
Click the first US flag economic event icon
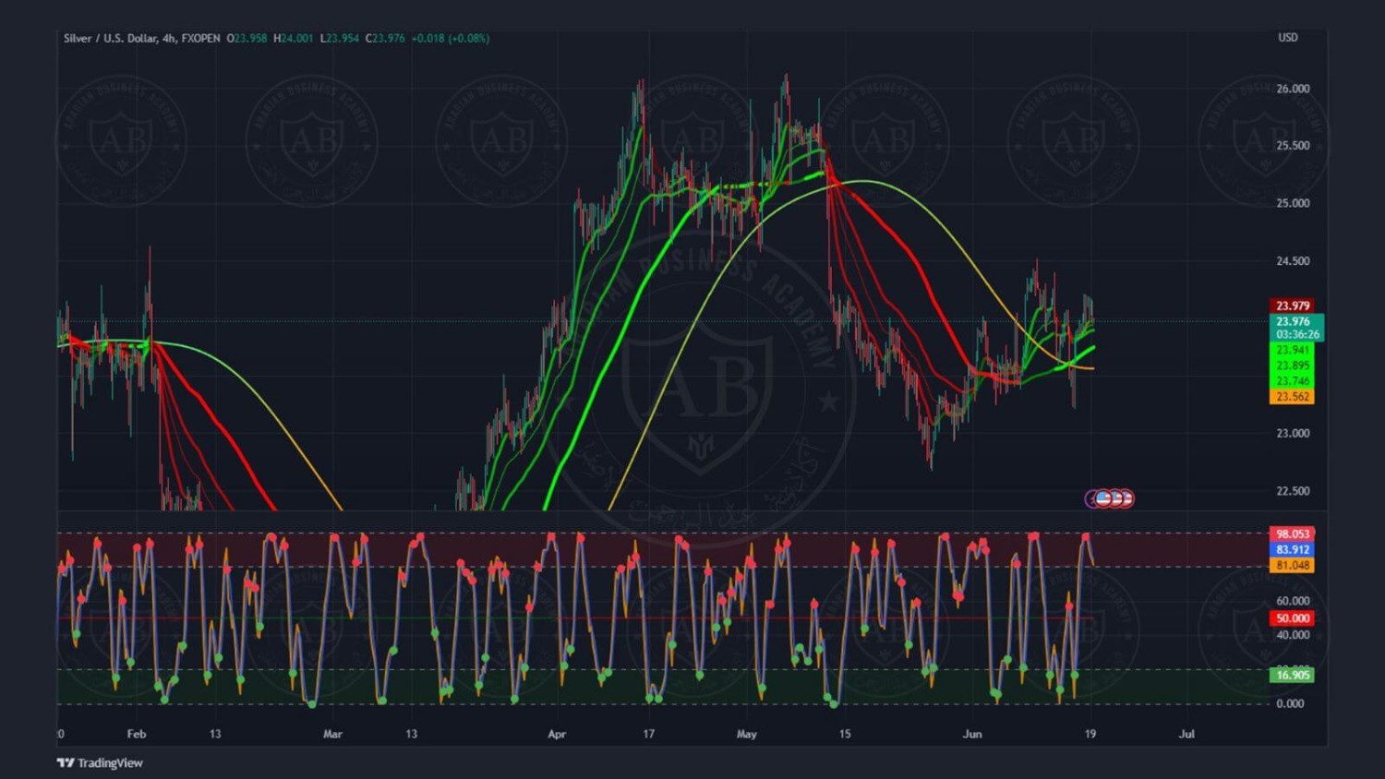[1103, 498]
